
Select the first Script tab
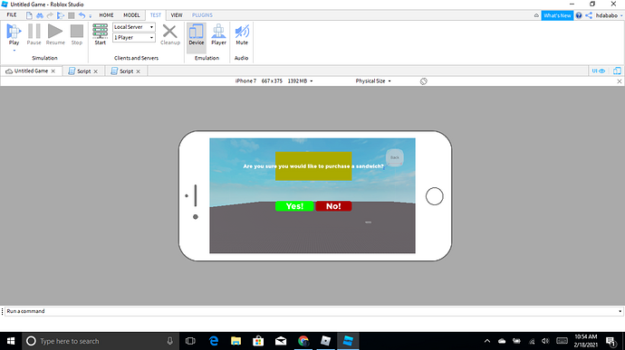pos(83,71)
